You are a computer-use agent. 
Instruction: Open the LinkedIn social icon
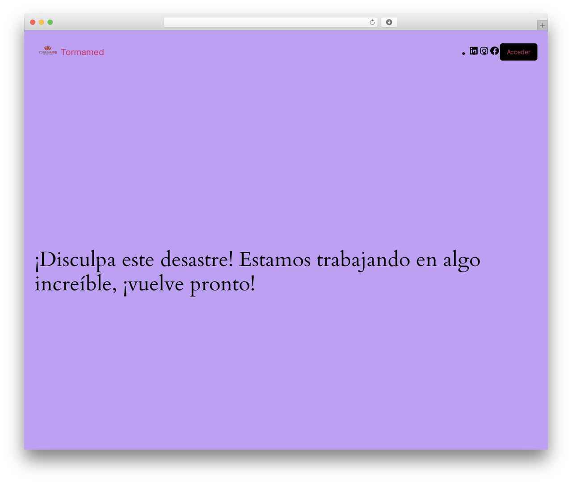474,51
